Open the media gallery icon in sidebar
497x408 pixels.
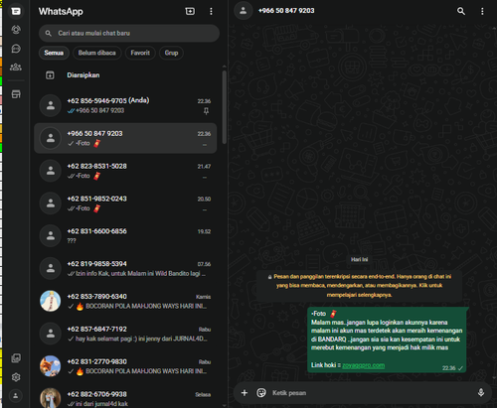point(16,358)
